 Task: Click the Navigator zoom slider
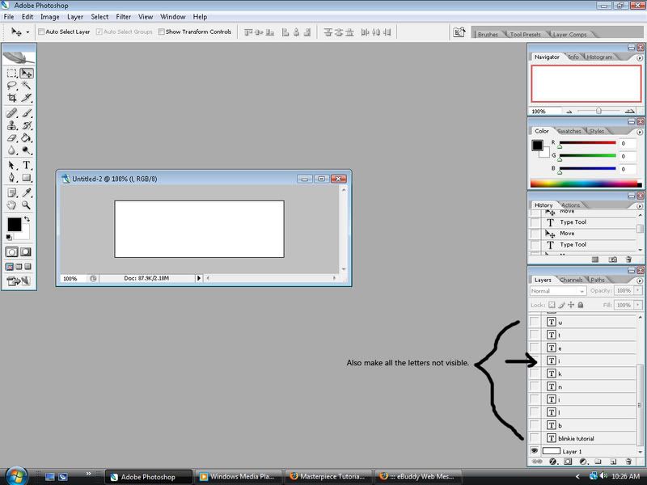598,111
